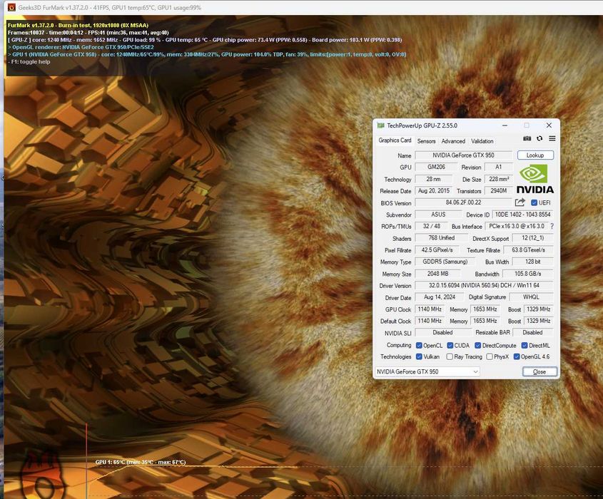Click the Die Size value 228 mm²
Screen dimensions: 603x499
[x=499, y=179]
